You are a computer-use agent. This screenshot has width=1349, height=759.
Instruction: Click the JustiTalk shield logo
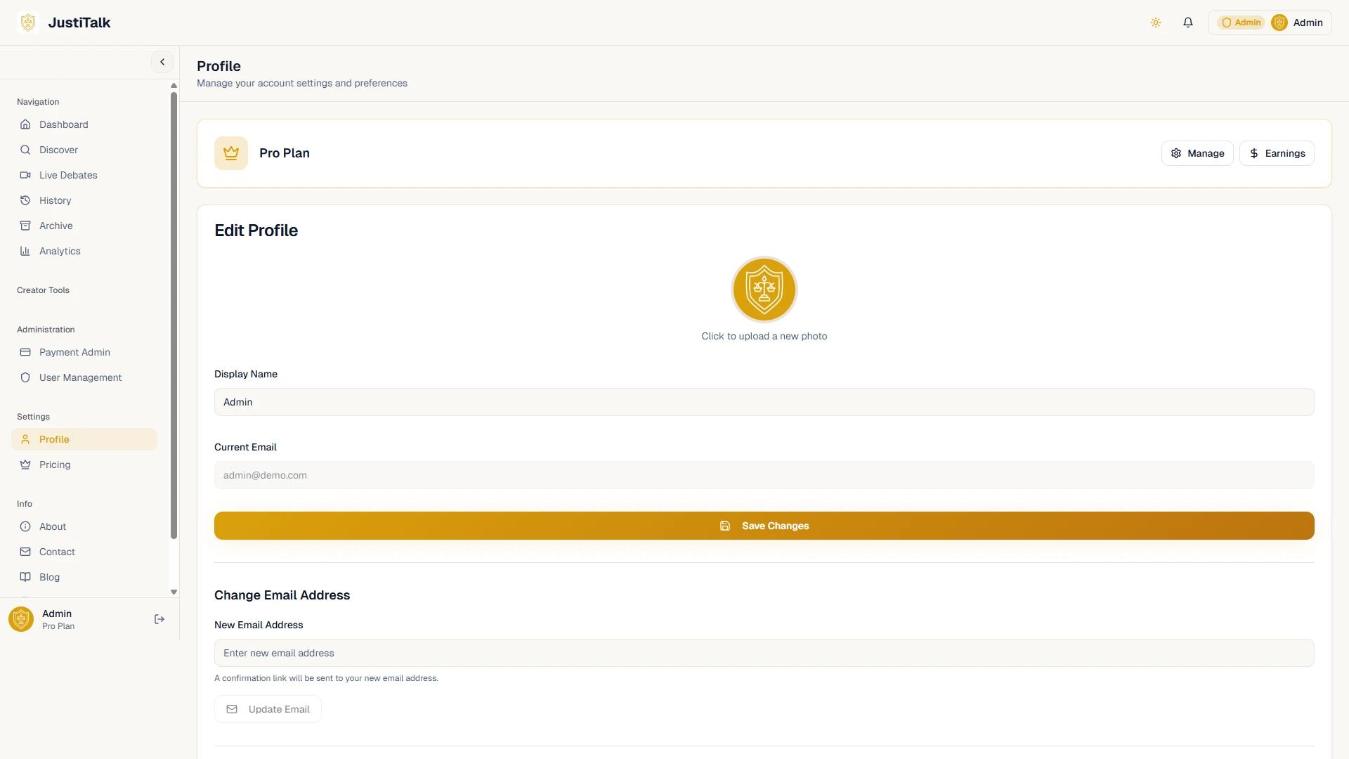click(28, 22)
